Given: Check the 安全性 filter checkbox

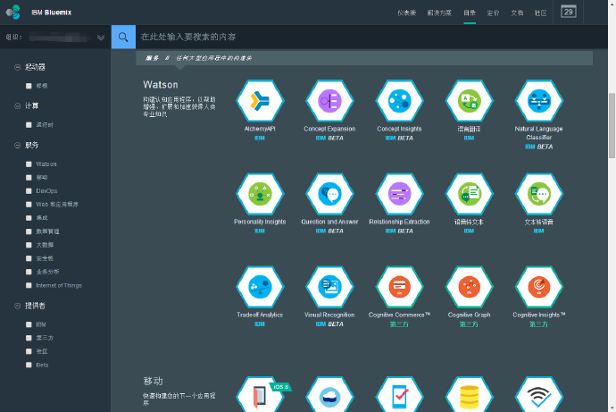Looking at the screenshot, I should pos(29,258).
